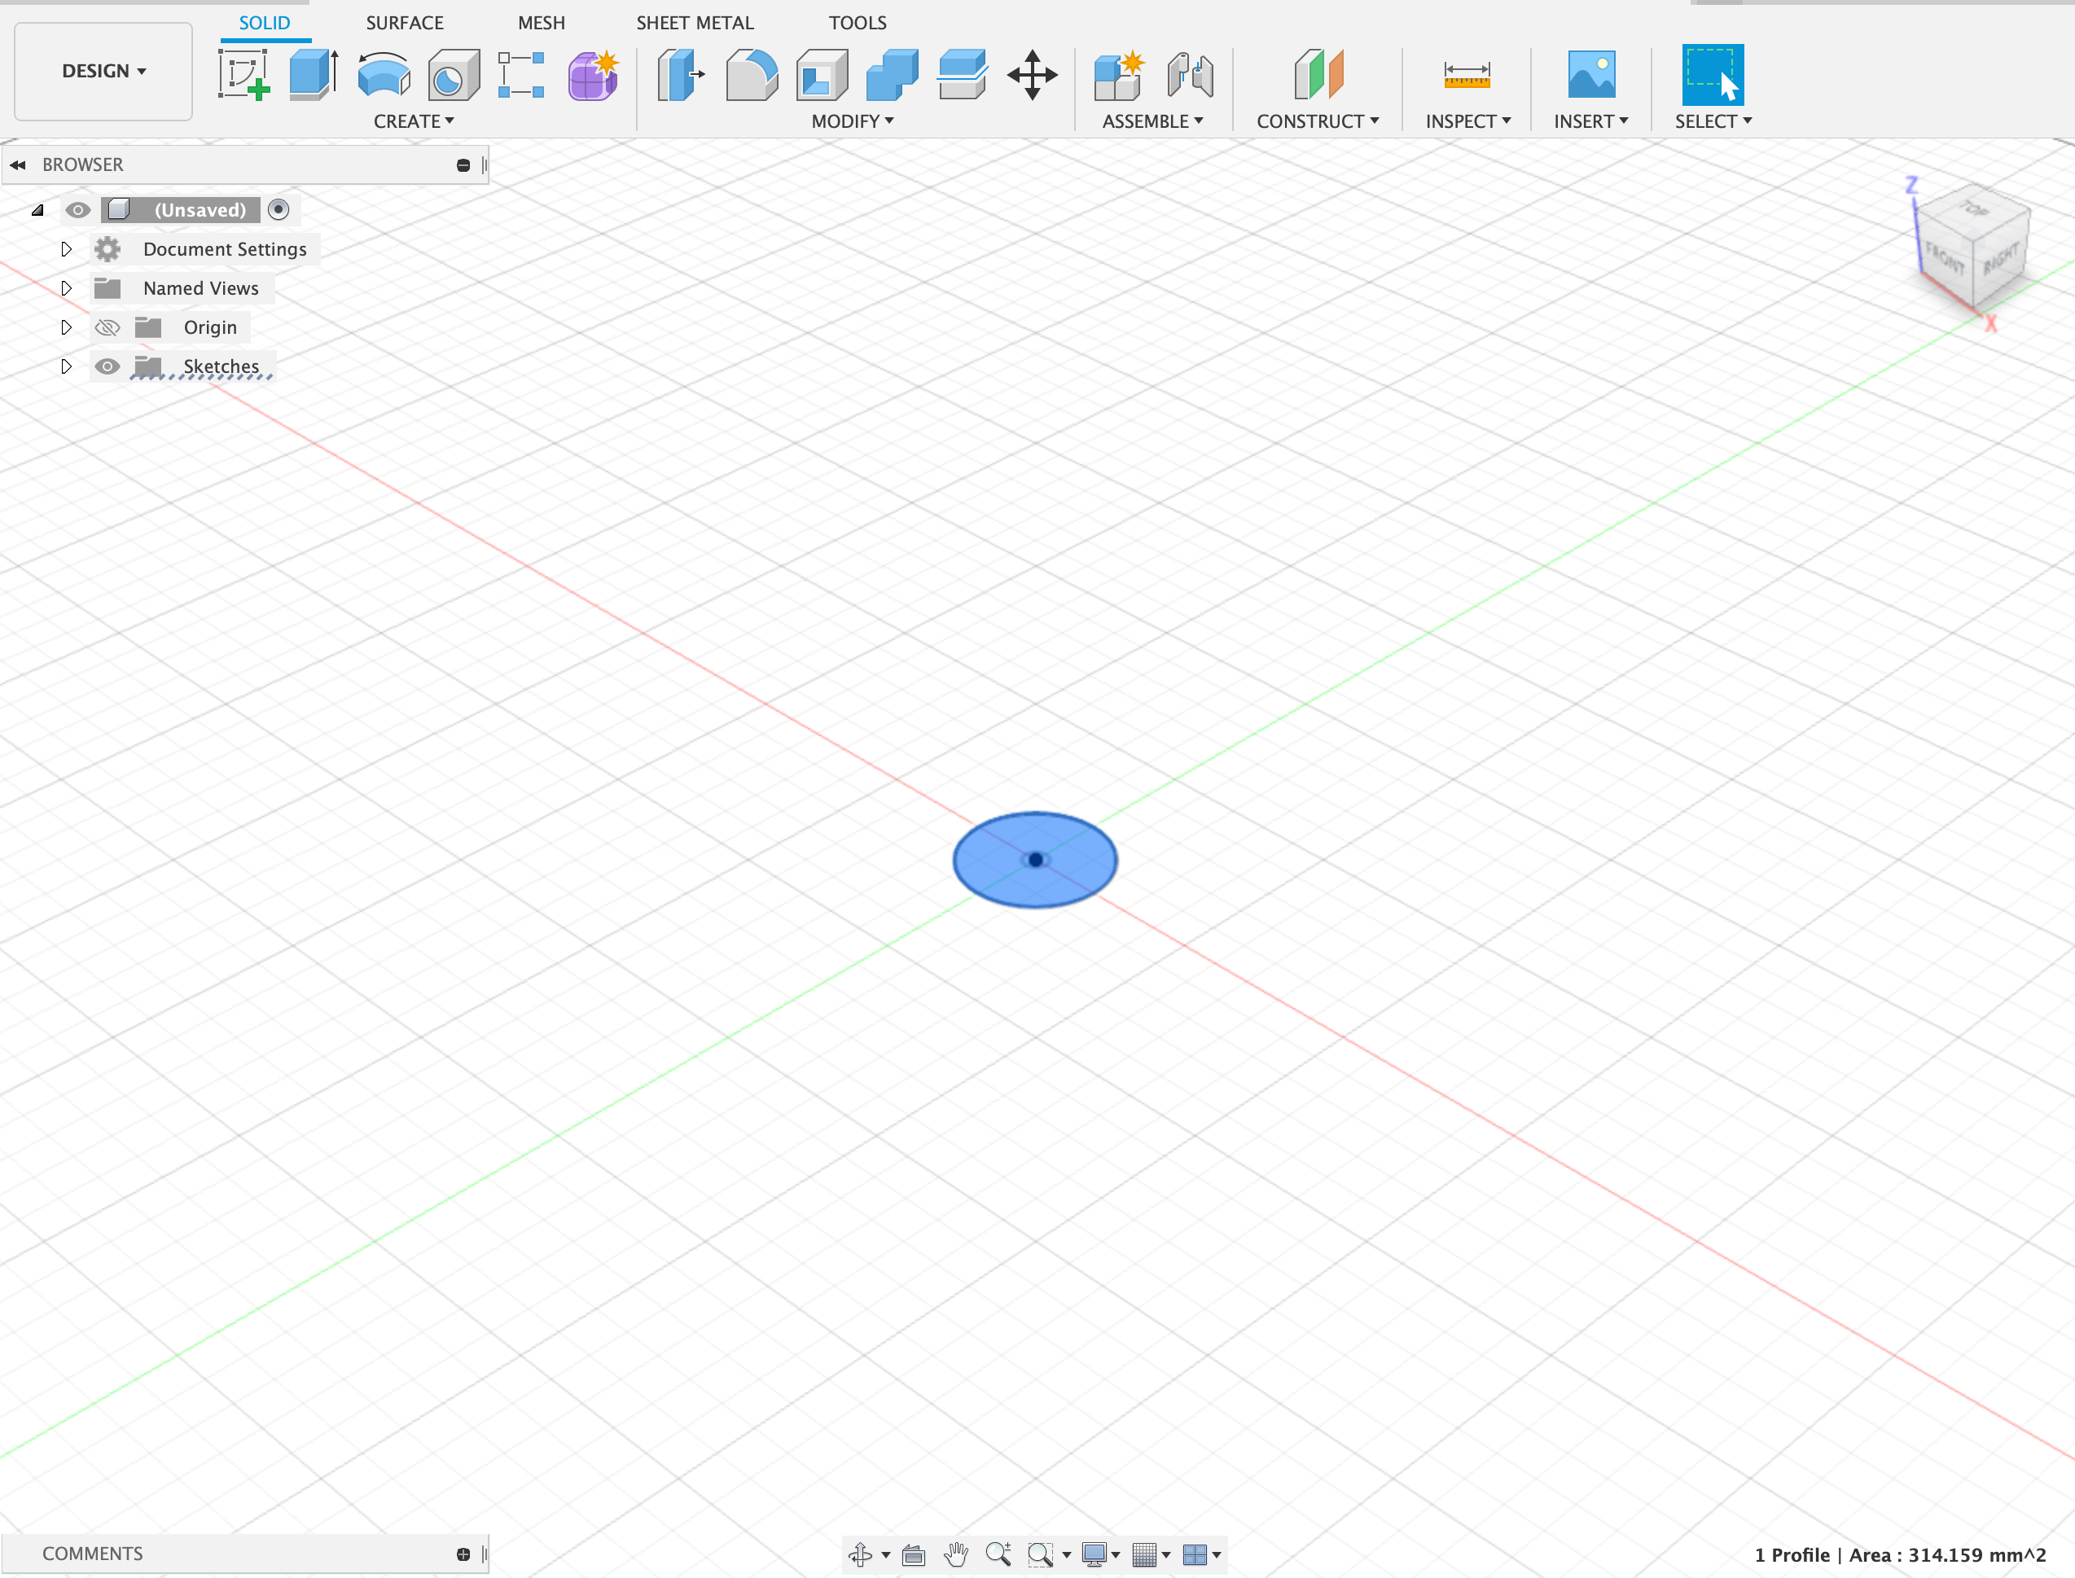Activate the window Select tool
The height and width of the screenshot is (1578, 2075).
pos(1713,74)
